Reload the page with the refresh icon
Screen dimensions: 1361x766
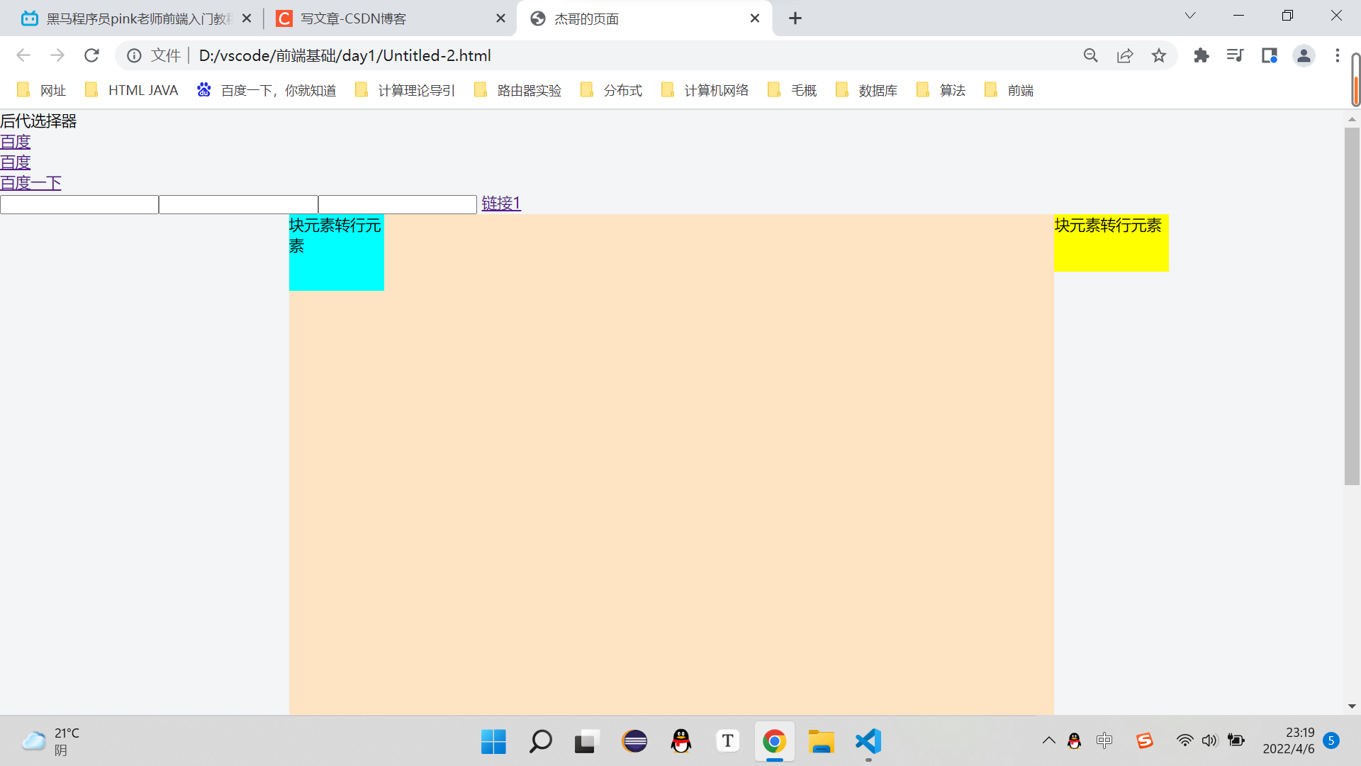pyautogui.click(x=91, y=55)
